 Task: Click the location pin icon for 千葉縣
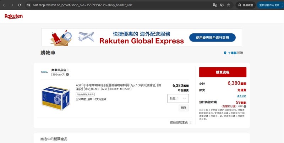point(225,53)
